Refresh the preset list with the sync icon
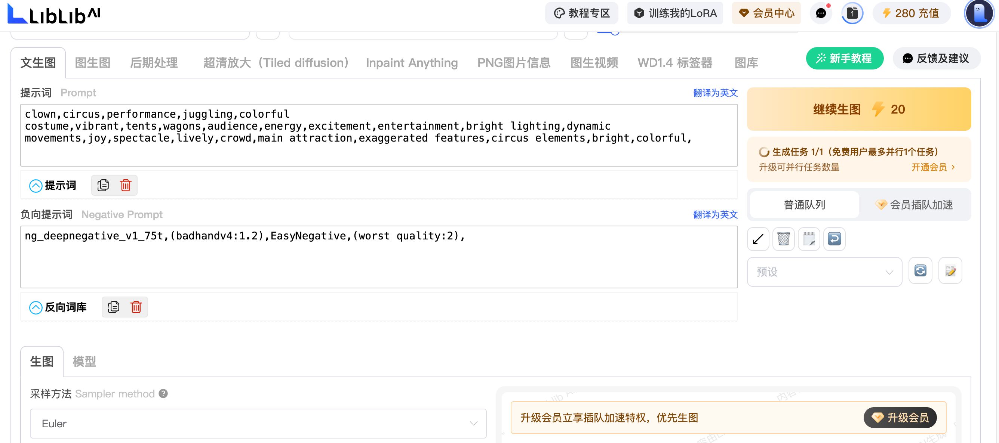The width and height of the screenshot is (999, 443). click(x=920, y=271)
